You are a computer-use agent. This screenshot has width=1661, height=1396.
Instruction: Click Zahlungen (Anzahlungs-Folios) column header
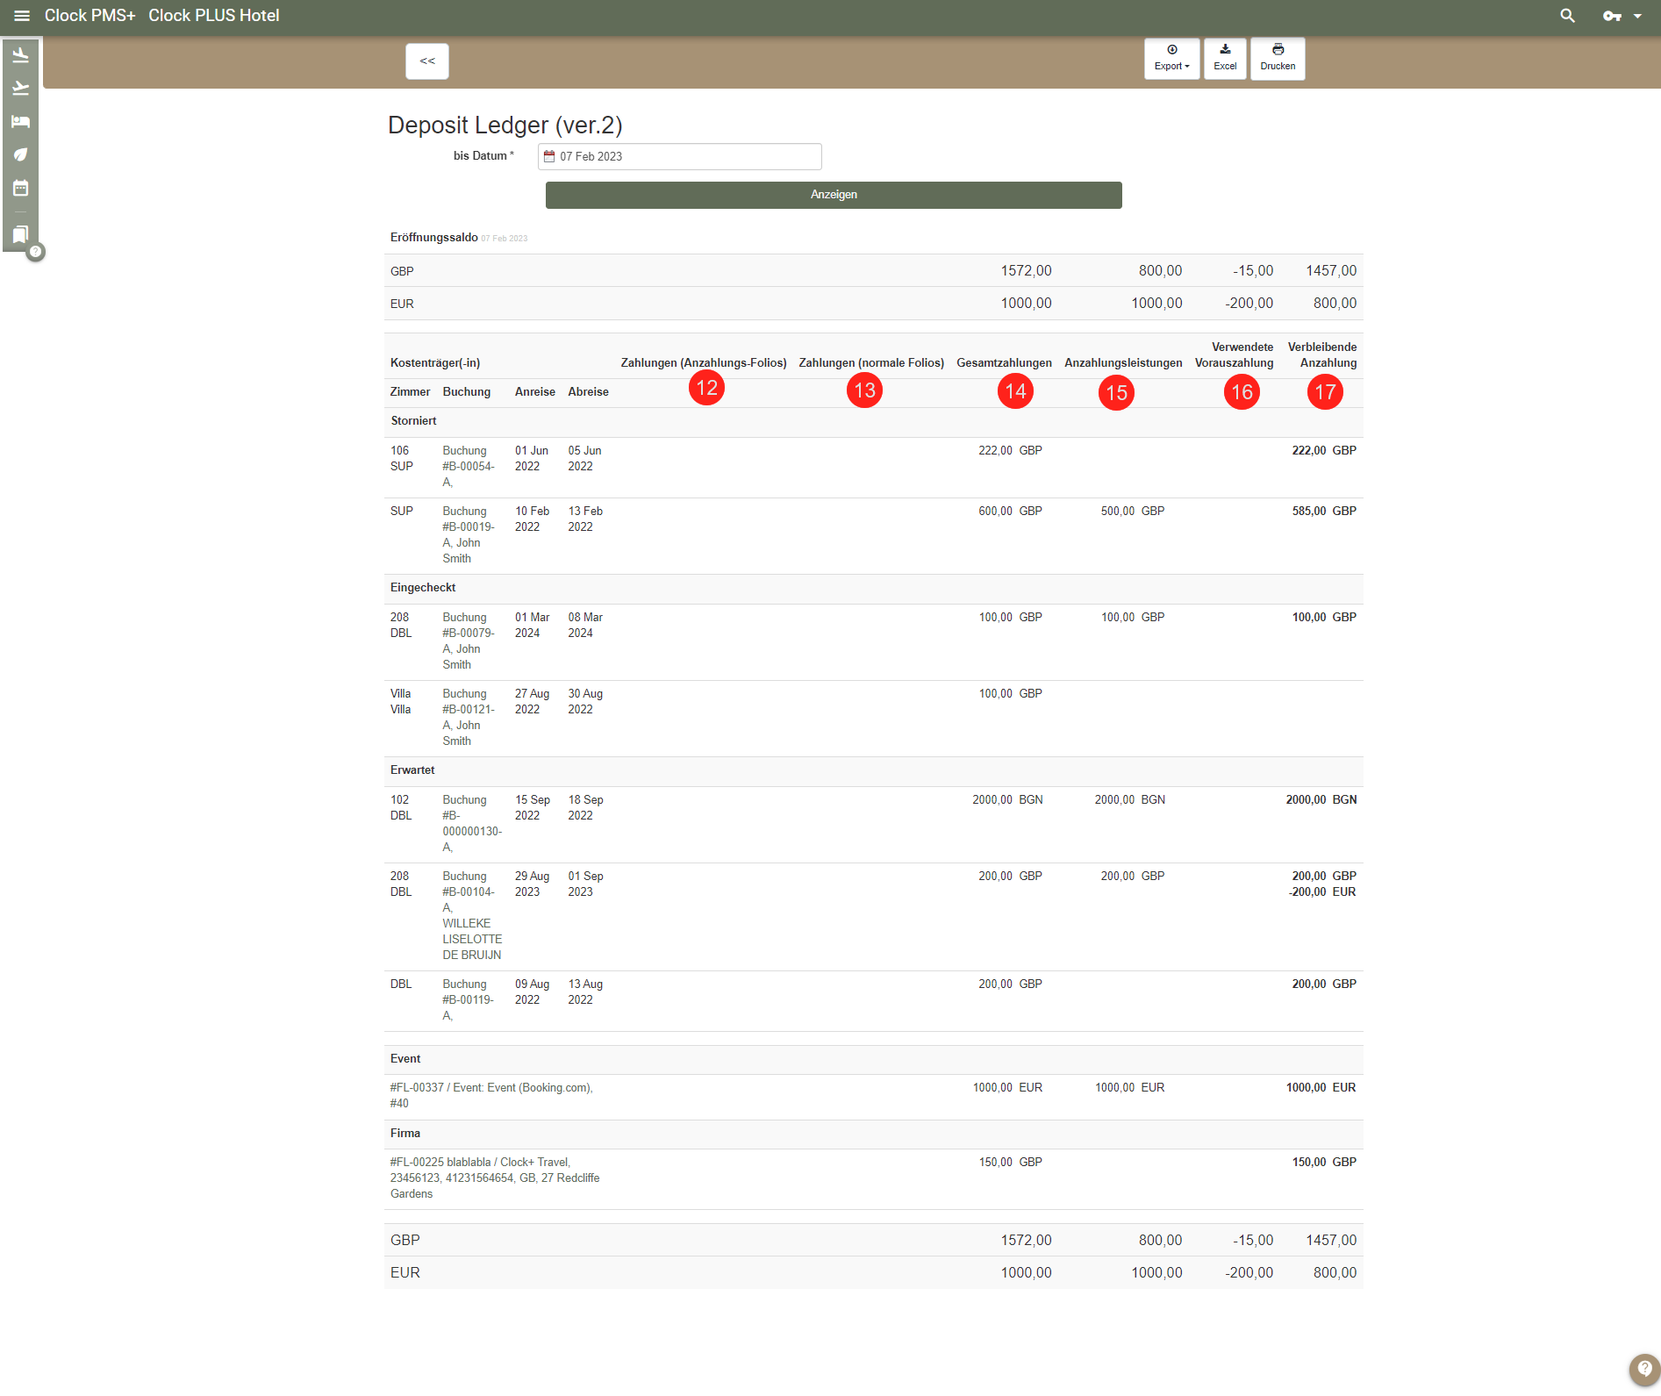[704, 363]
